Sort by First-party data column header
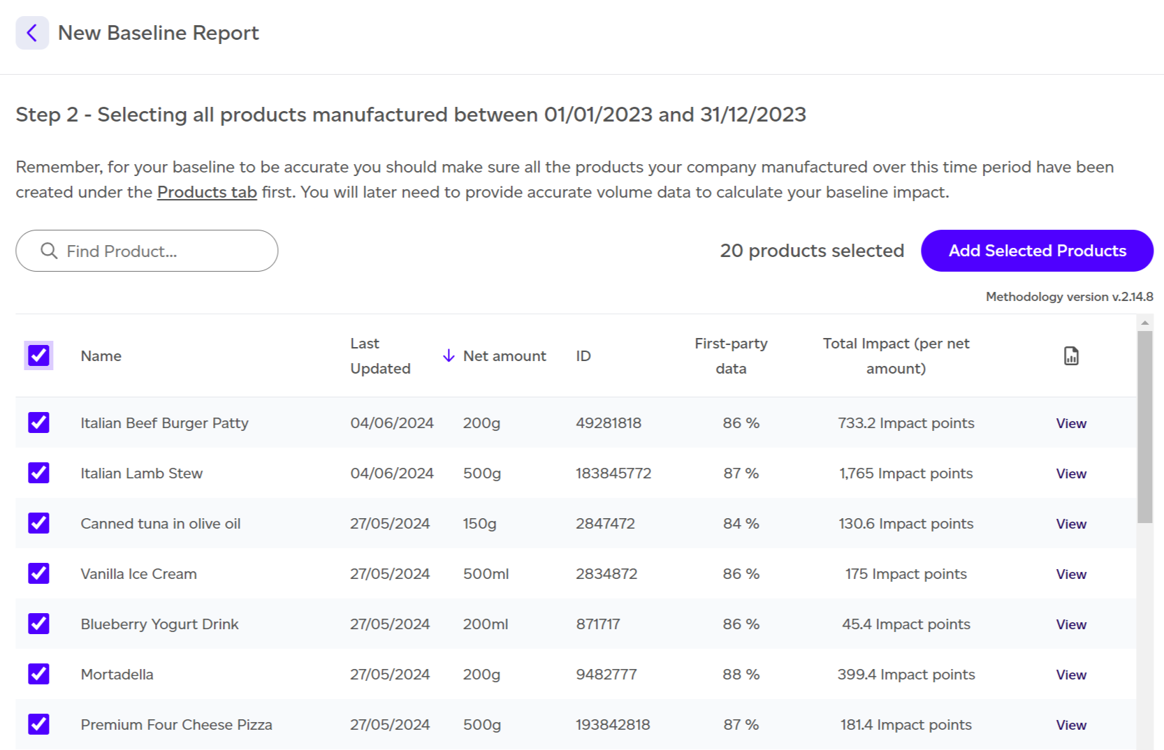 [x=731, y=356]
